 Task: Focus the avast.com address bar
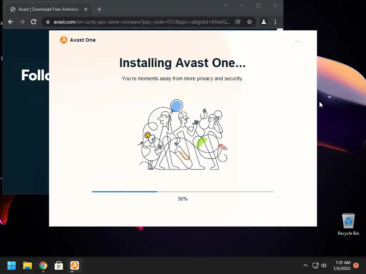pyautogui.click(x=142, y=22)
